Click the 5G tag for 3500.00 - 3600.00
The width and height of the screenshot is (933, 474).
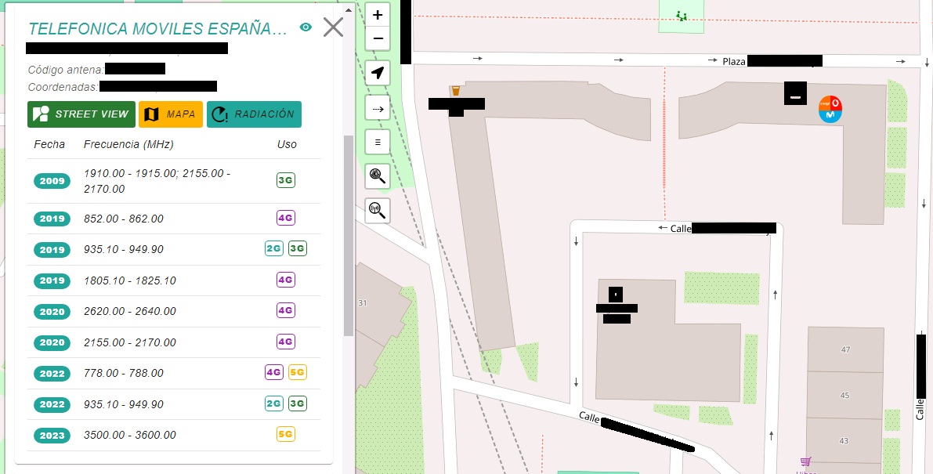click(286, 434)
